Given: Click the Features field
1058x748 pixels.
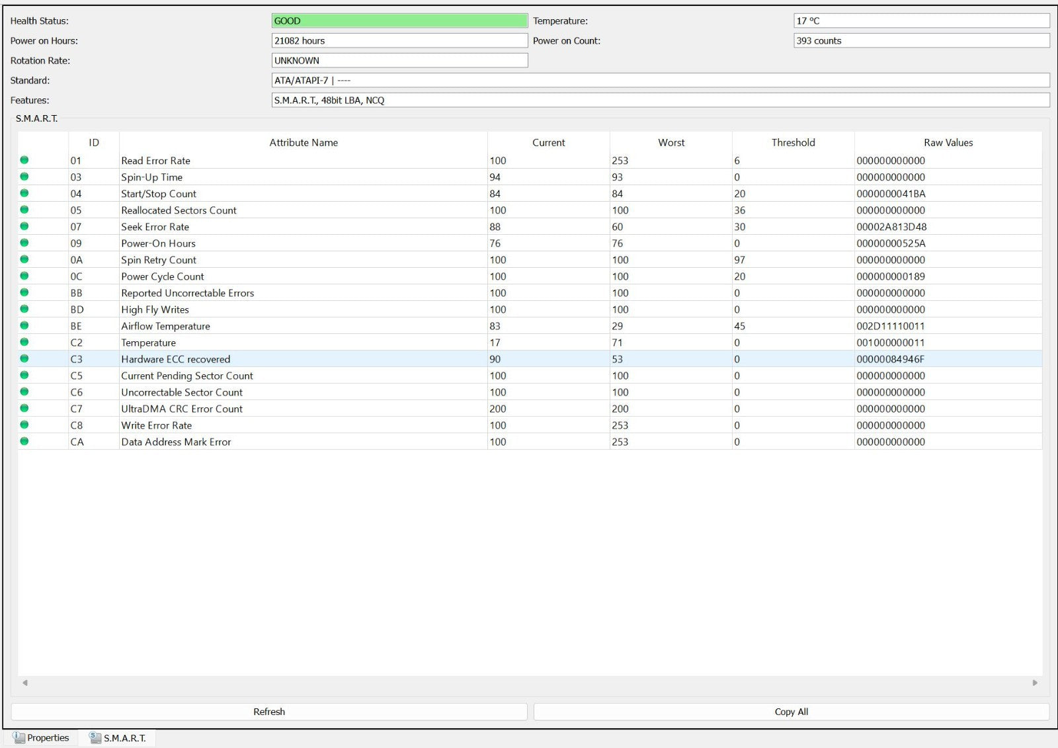Looking at the screenshot, I should tap(661, 100).
